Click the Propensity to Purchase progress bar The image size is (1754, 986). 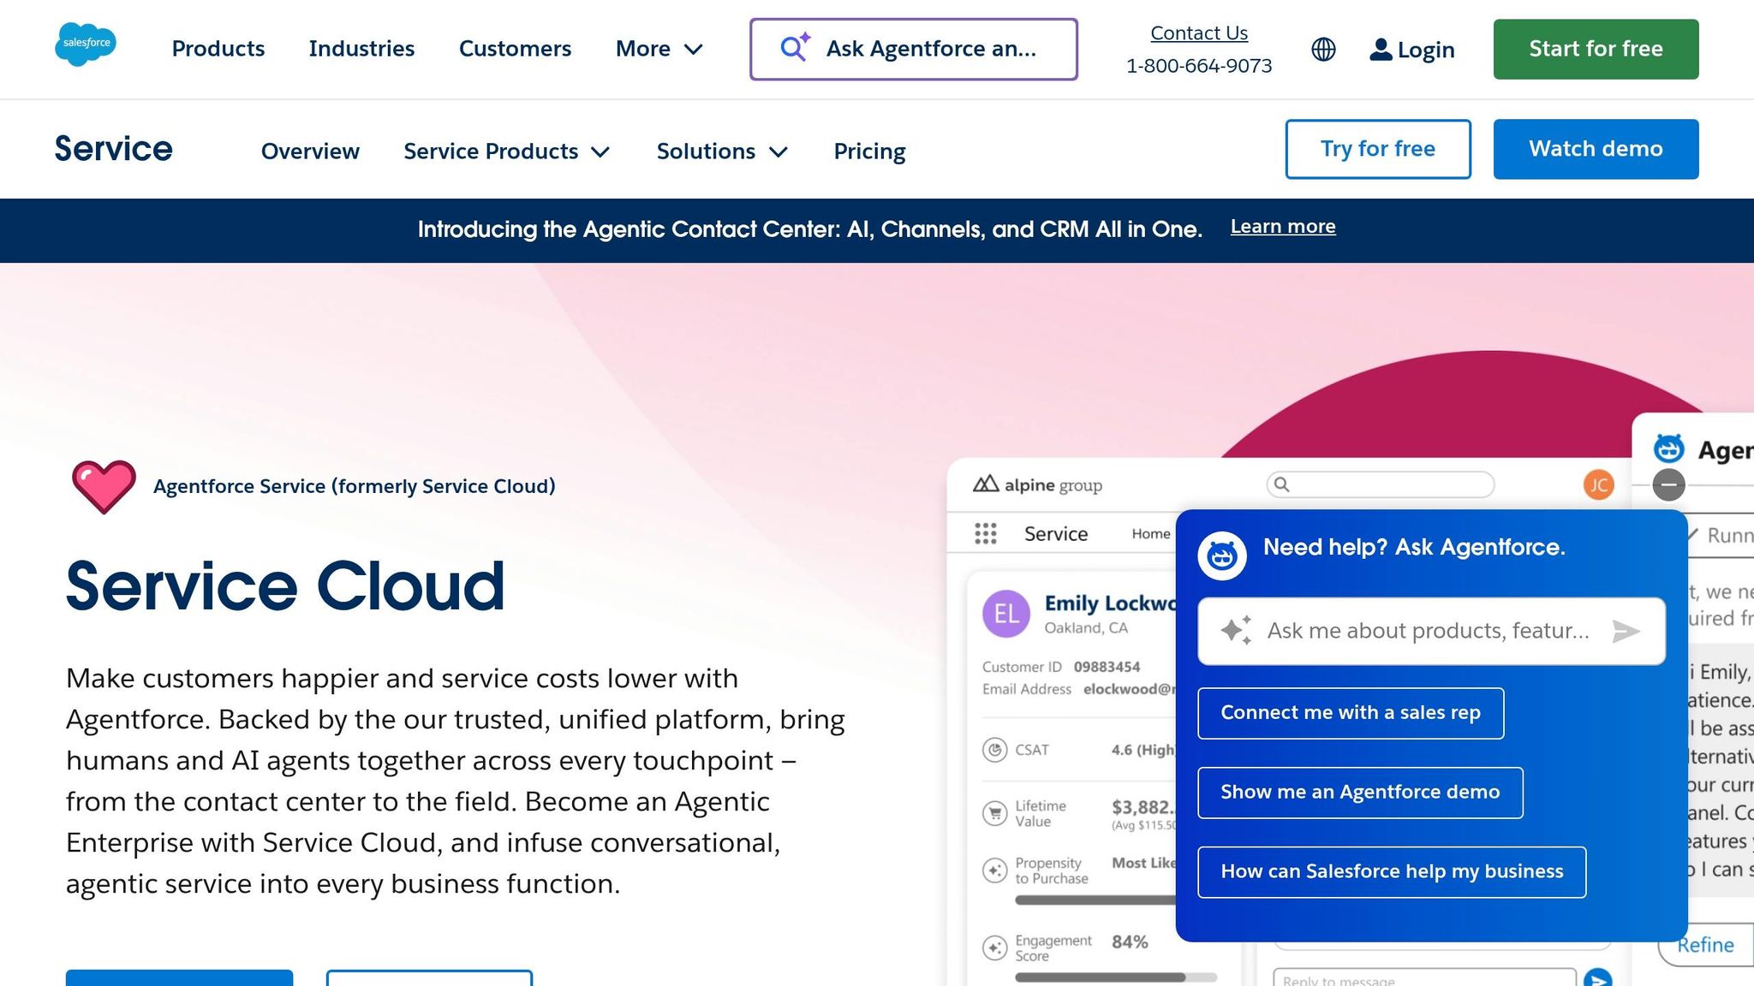coord(1095,900)
